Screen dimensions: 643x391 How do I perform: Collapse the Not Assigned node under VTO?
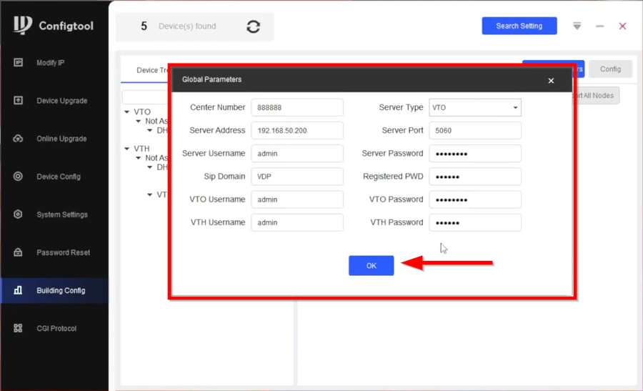139,121
